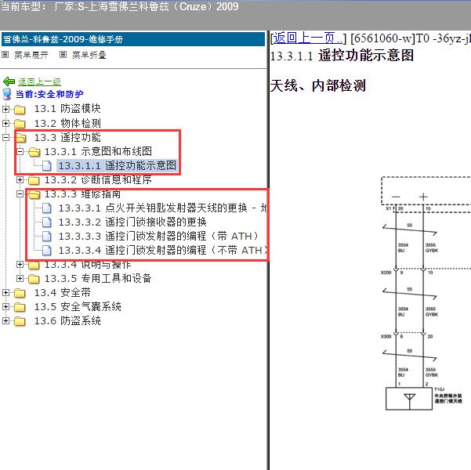Collapse the 13.3.3 维修指南 node

click(20, 193)
